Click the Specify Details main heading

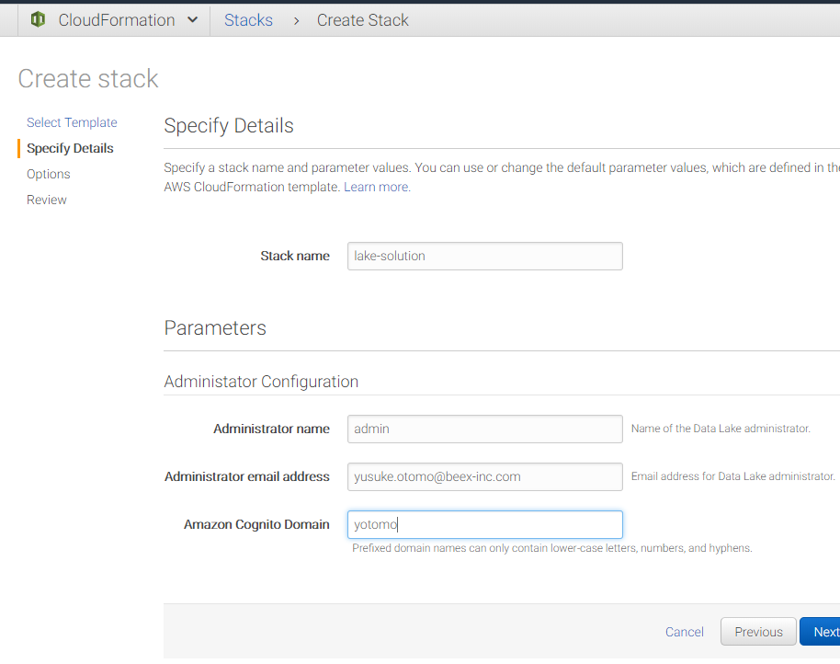229,125
